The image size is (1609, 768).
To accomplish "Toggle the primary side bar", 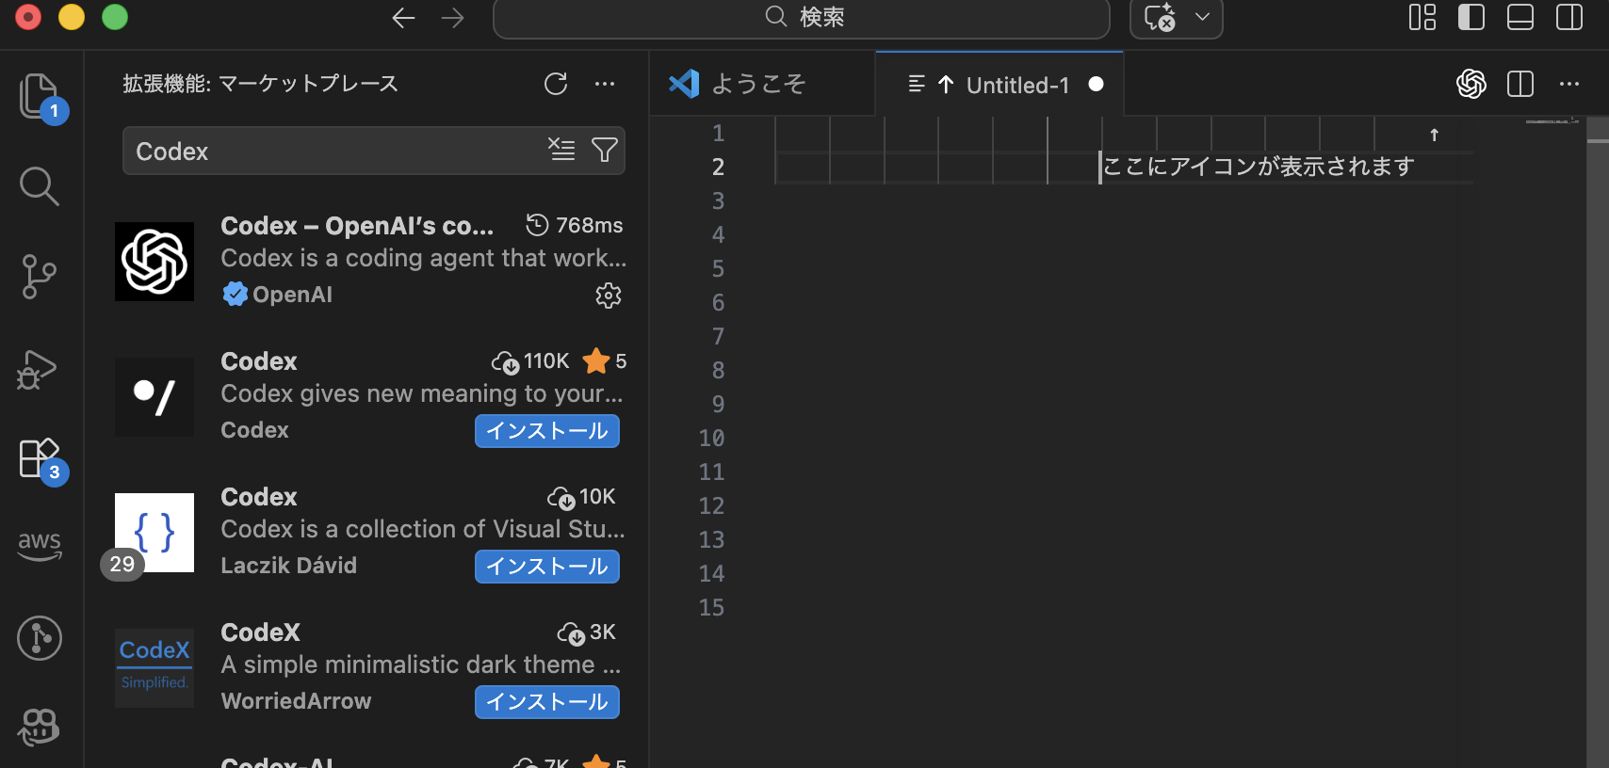I will pyautogui.click(x=1471, y=17).
